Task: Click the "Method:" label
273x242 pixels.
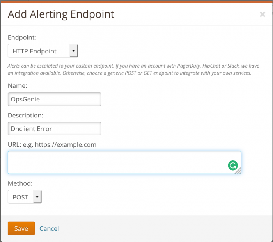Action: [20, 183]
